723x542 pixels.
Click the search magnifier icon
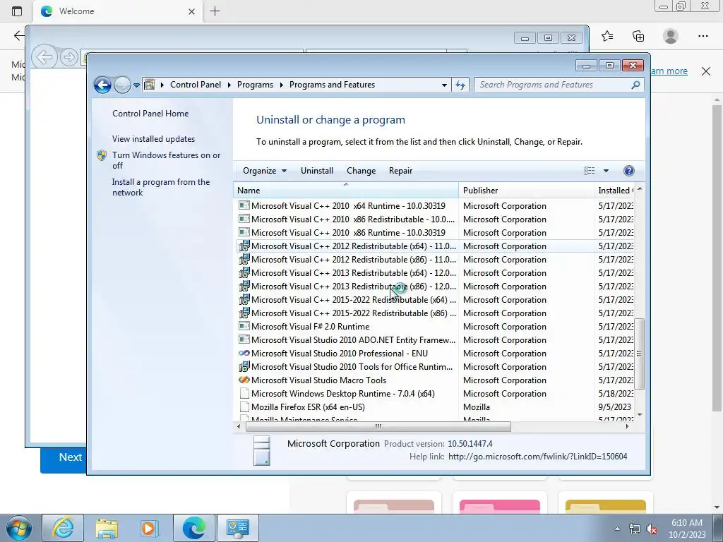tap(636, 85)
